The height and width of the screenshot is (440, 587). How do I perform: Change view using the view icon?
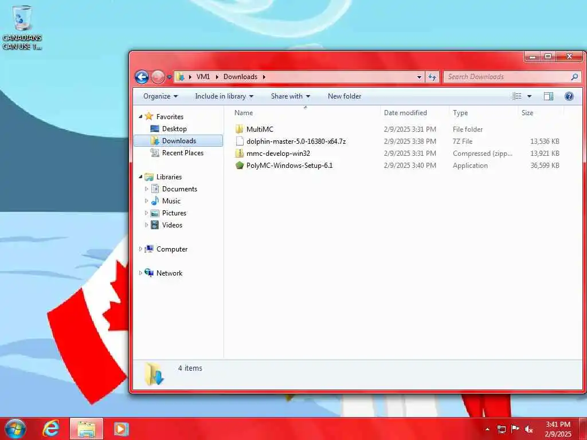pos(517,96)
